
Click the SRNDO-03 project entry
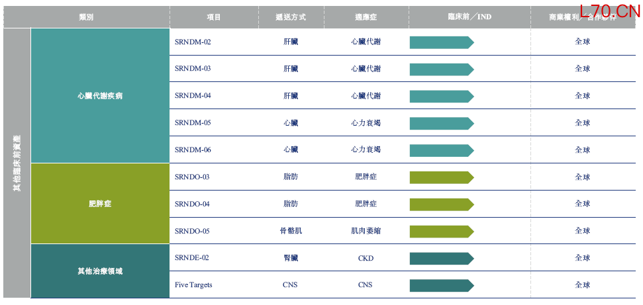(192, 177)
